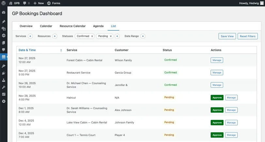The height and width of the screenshot is (142, 265).
Task: Switch to the Overview tab
Action: click(x=26, y=26)
